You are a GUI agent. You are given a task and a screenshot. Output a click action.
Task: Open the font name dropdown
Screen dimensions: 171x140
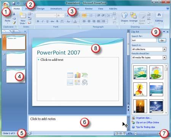[55, 16]
